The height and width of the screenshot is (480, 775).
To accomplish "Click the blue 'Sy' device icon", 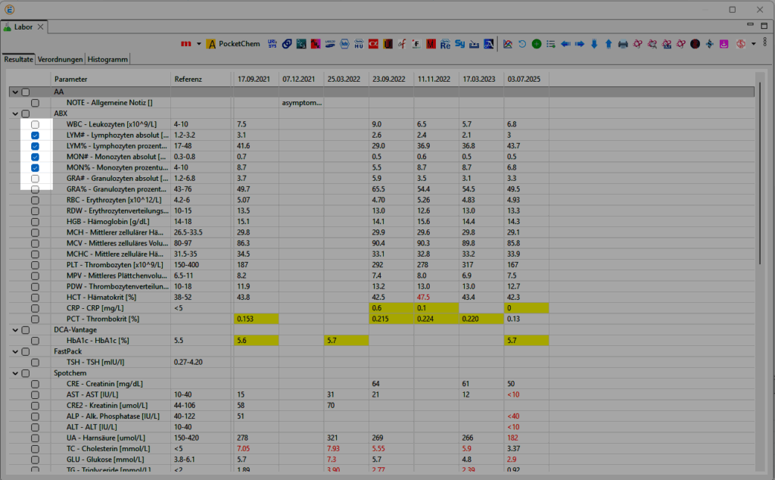I will pos(460,44).
